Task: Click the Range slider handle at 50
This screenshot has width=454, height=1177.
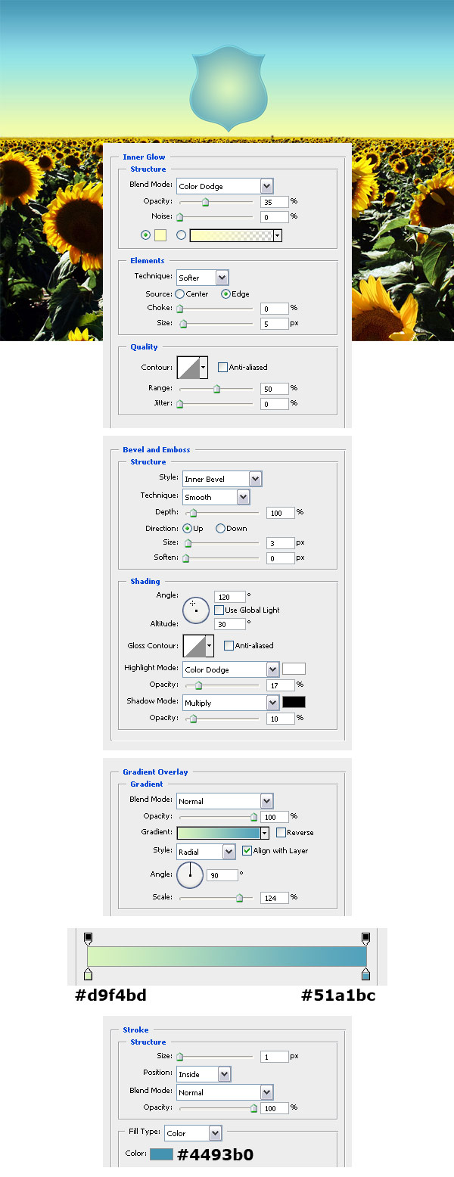Action: (x=216, y=389)
